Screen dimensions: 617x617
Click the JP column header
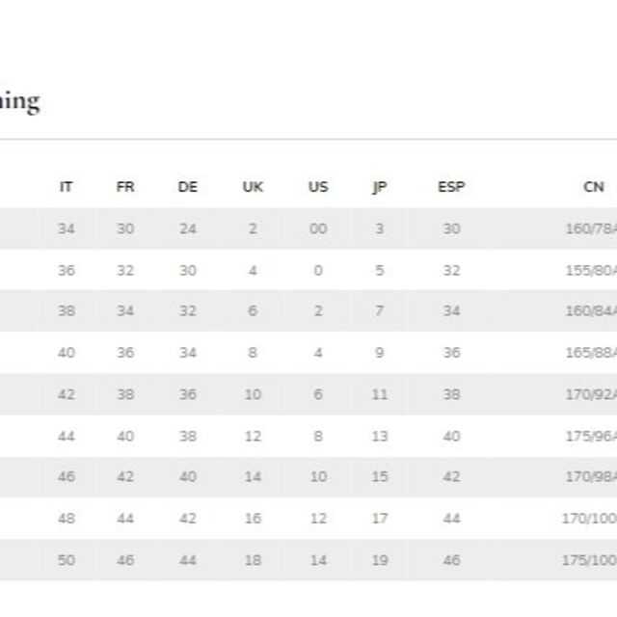pyautogui.click(x=380, y=187)
